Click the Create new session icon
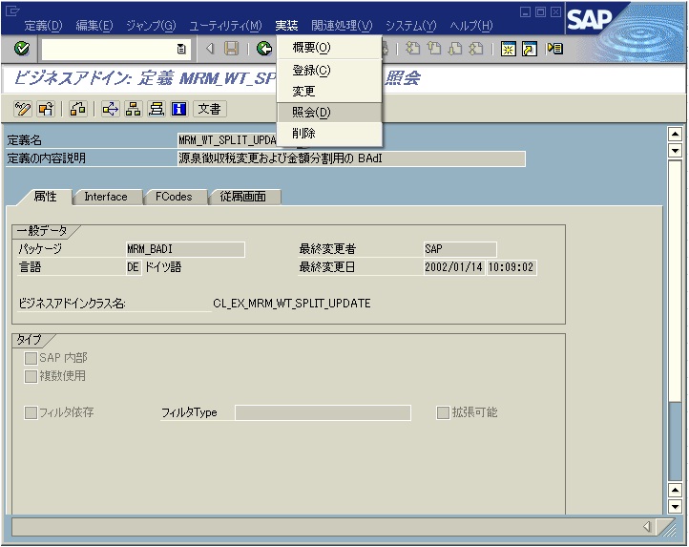689x547 pixels. [x=510, y=49]
